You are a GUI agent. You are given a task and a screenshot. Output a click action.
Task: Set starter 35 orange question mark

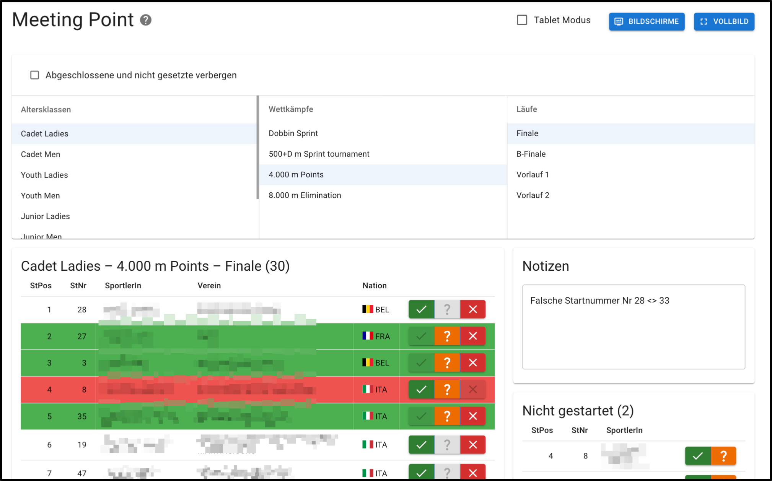click(x=447, y=416)
